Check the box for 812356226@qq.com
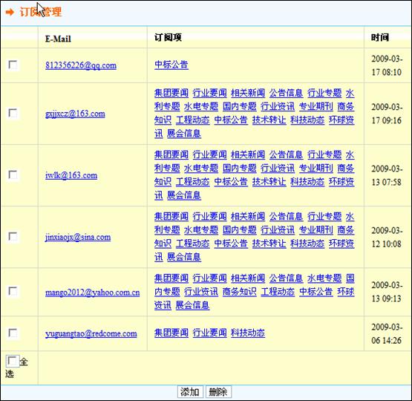 click(13, 65)
